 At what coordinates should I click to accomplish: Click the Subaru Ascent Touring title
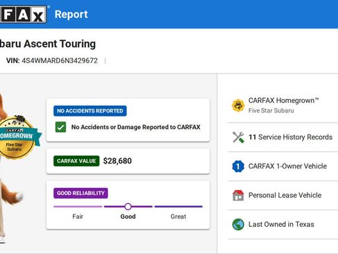[48, 44]
